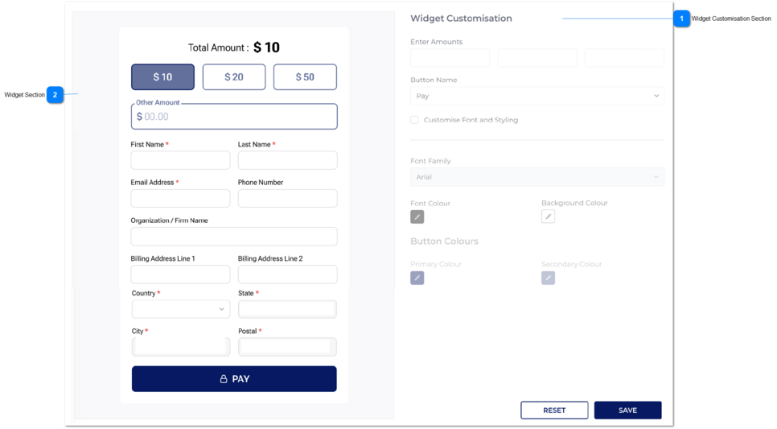Open the Button Name dropdown
The width and height of the screenshot is (777, 429).
536,96
